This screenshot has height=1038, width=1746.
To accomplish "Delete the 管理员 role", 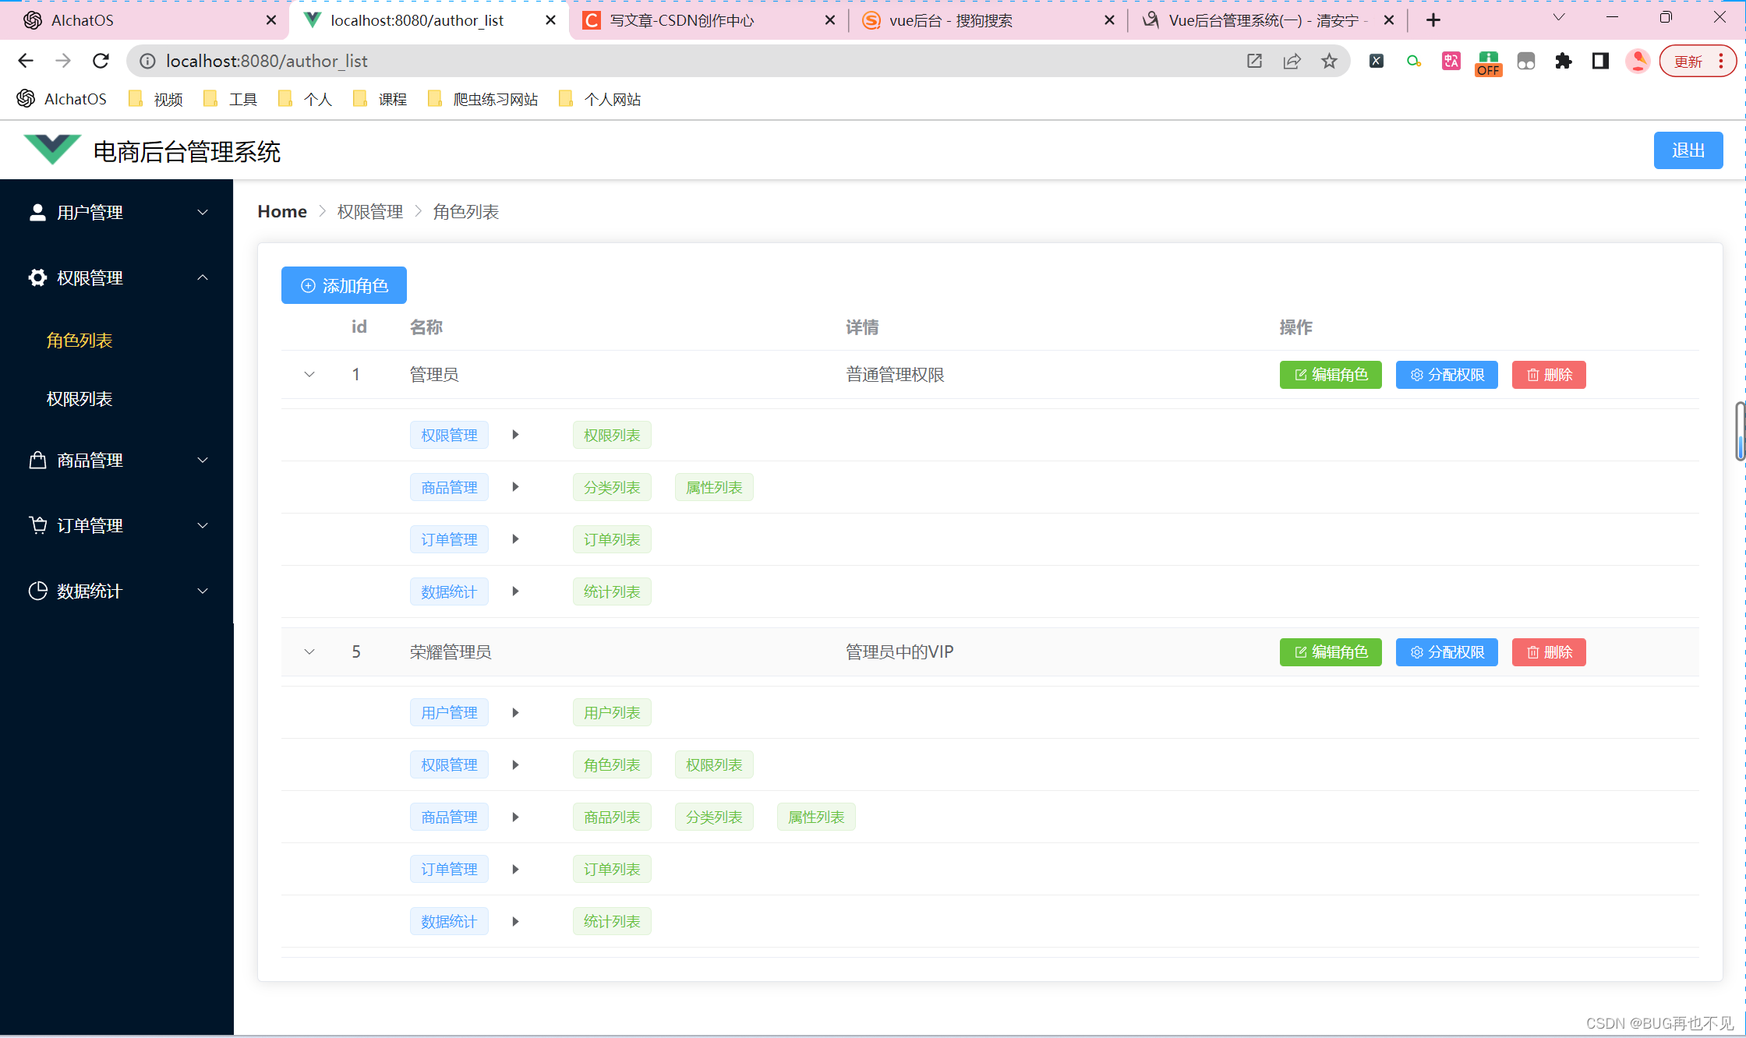I will click(x=1549, y=375).
